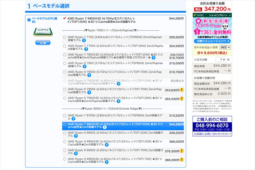The width and height of the screenshot is (255, 170).
Task: Open help icon for Ryzen 9 9950X3D
Action: 107,162
